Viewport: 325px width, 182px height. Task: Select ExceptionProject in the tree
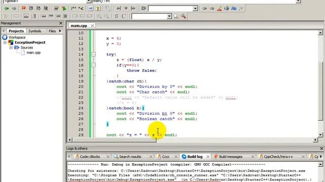(30, 42)
